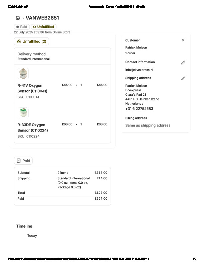
Task: Click the Orders breadcrumb icon
Action: pos(18,18)
